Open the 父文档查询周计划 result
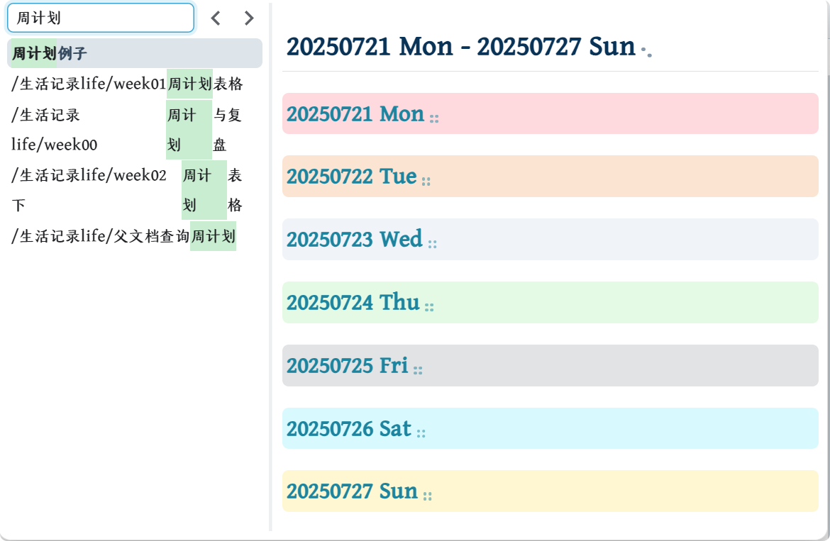830x541 pixels. tap(124, 236)
